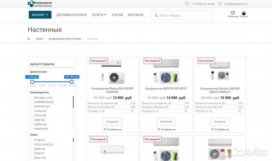Click the phone handset icon
The width and height of the screenshot is (272, 161).
[x=187, y=4]
